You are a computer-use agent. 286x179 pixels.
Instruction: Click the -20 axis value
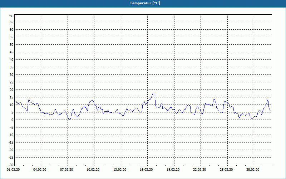pos(11,150)
